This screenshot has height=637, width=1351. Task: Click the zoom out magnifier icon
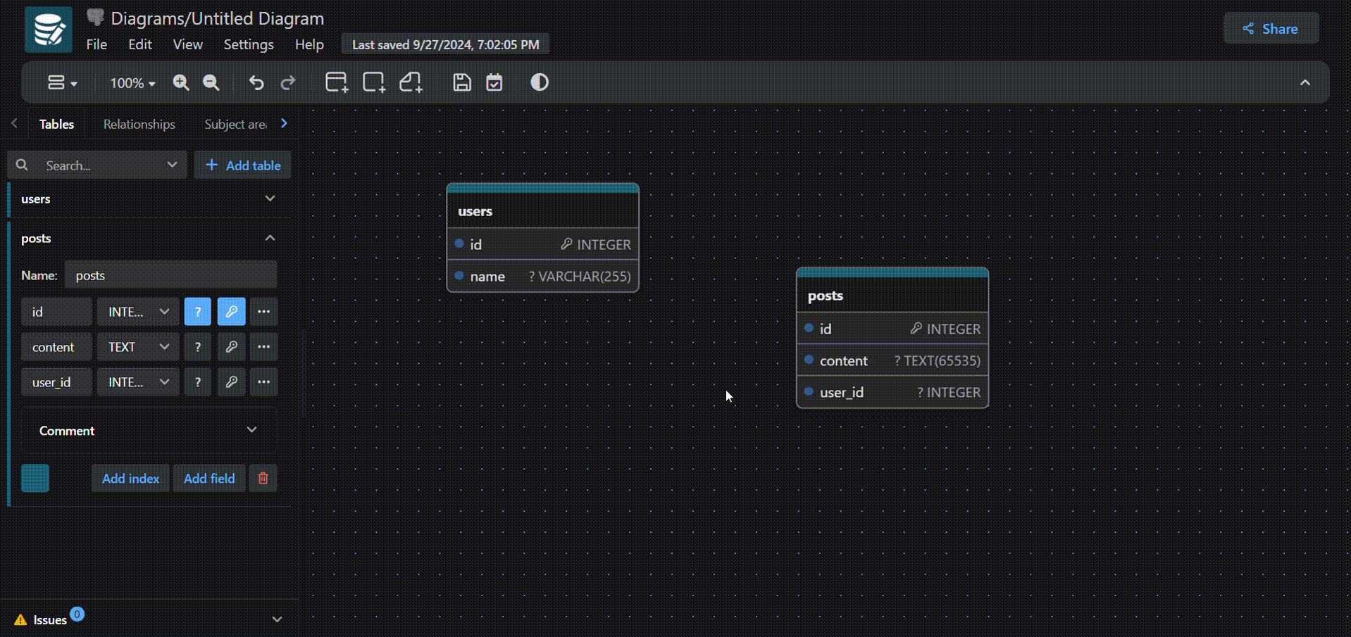[x=211, y=83]
